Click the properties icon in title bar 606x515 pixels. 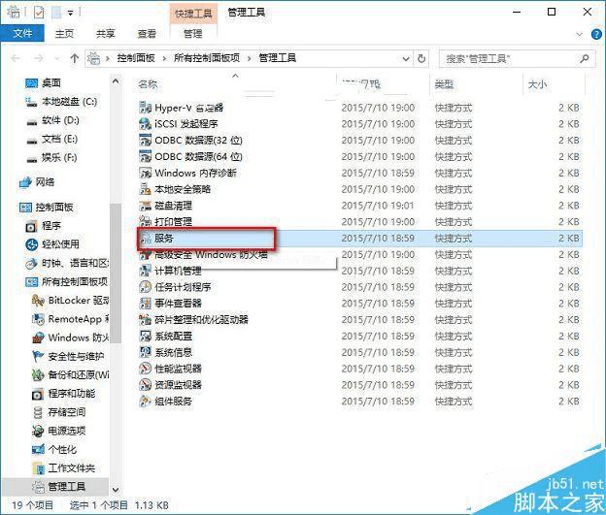pos(39,13)
